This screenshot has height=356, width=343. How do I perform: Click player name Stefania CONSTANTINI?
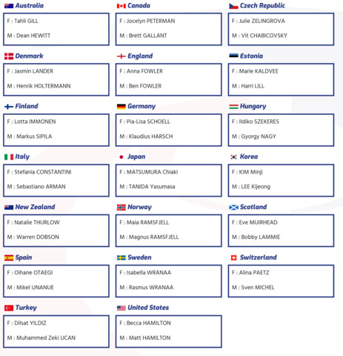point(43,172)
